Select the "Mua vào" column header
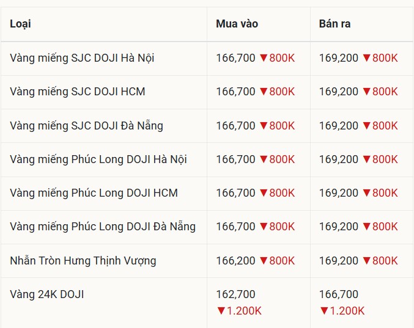Viewport: 414px width, 328px height. click(x=237, y=24)
